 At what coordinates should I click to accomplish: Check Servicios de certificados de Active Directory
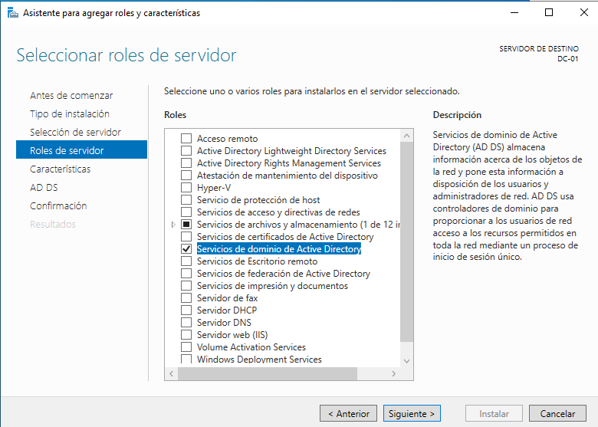click(186, 236)
